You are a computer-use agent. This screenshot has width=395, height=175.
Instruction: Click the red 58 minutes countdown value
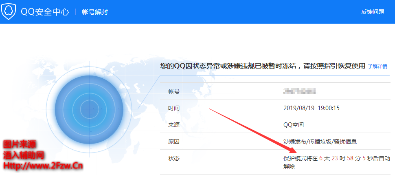coord(350,158)
